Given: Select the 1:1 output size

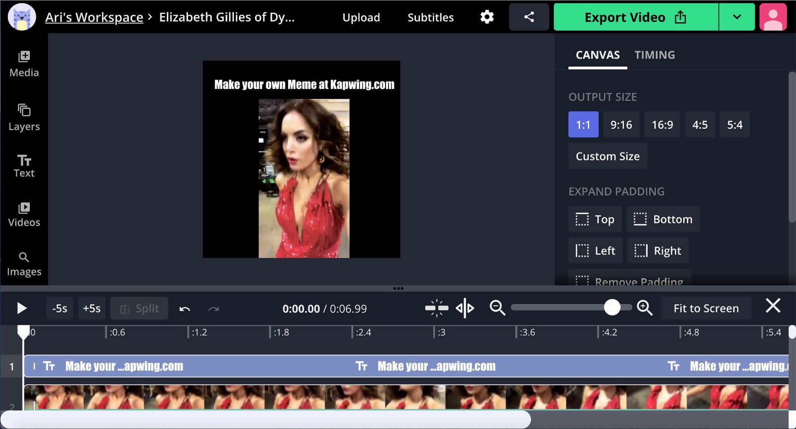Looking at the screenshot, I should point(583,125).
